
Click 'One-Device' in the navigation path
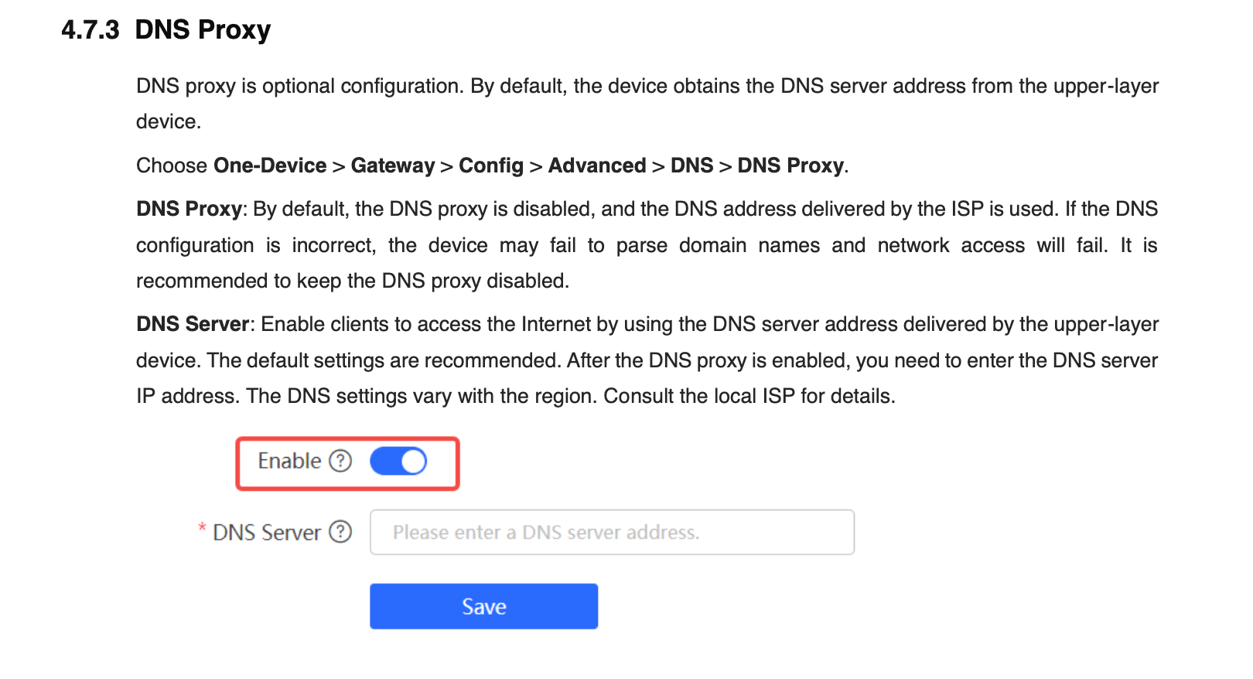[270, 165]
